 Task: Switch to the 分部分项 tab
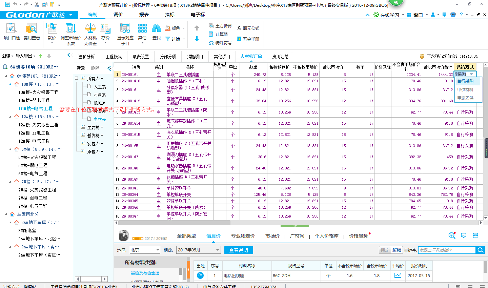point(168,57)
